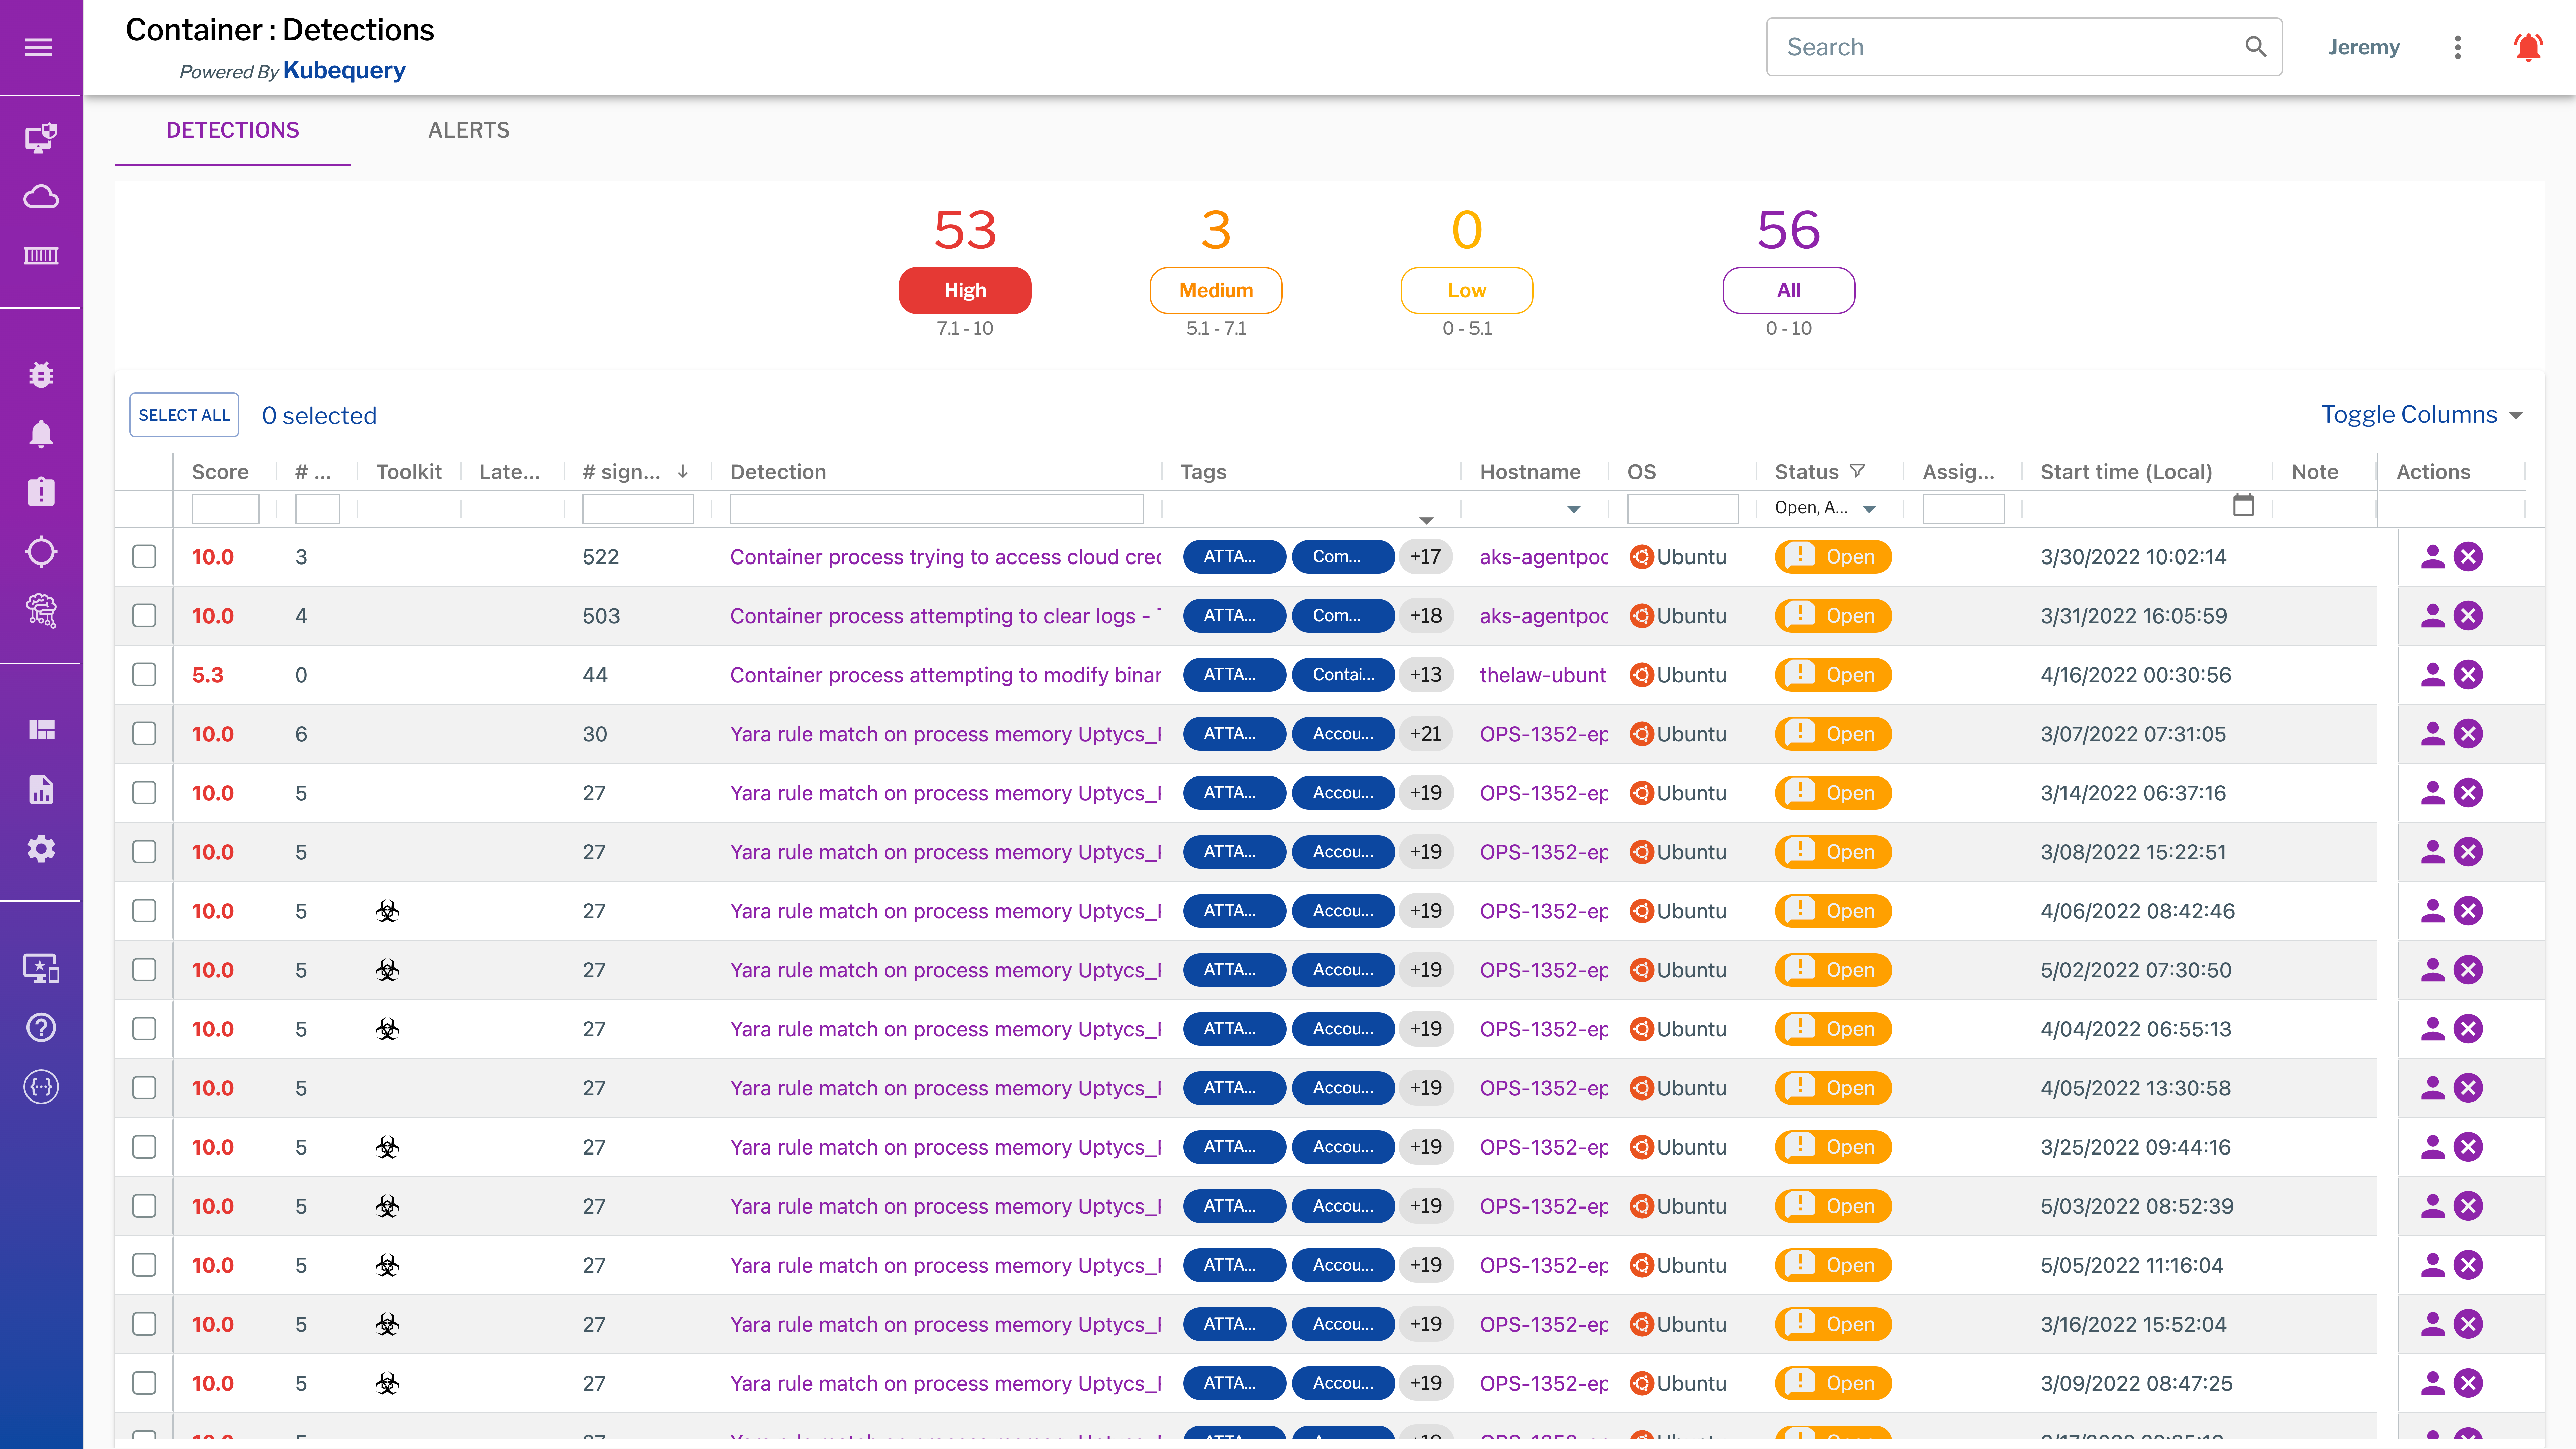Check the row started 3/14/2022 06:37:16
Viewport: 2576px width, 1449px height.
(144, 793)
